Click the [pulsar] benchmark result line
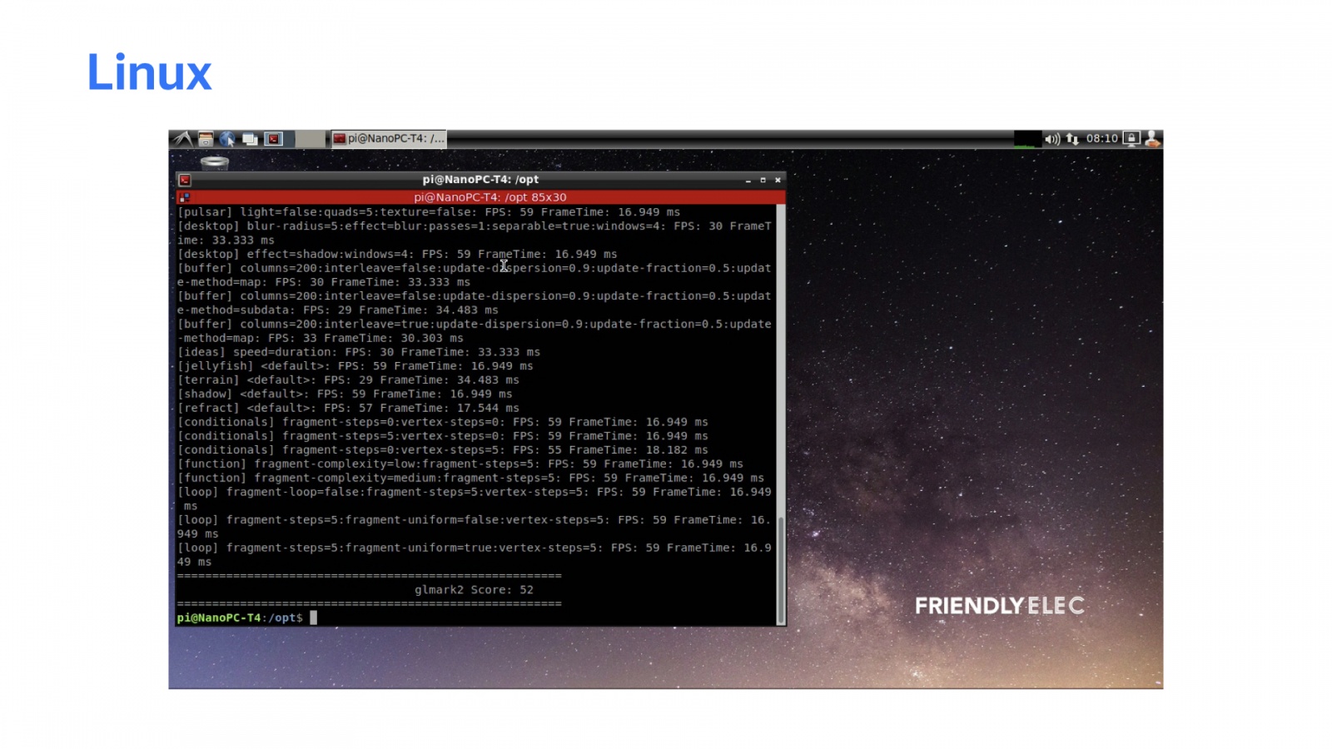 [x=429, y=212]
